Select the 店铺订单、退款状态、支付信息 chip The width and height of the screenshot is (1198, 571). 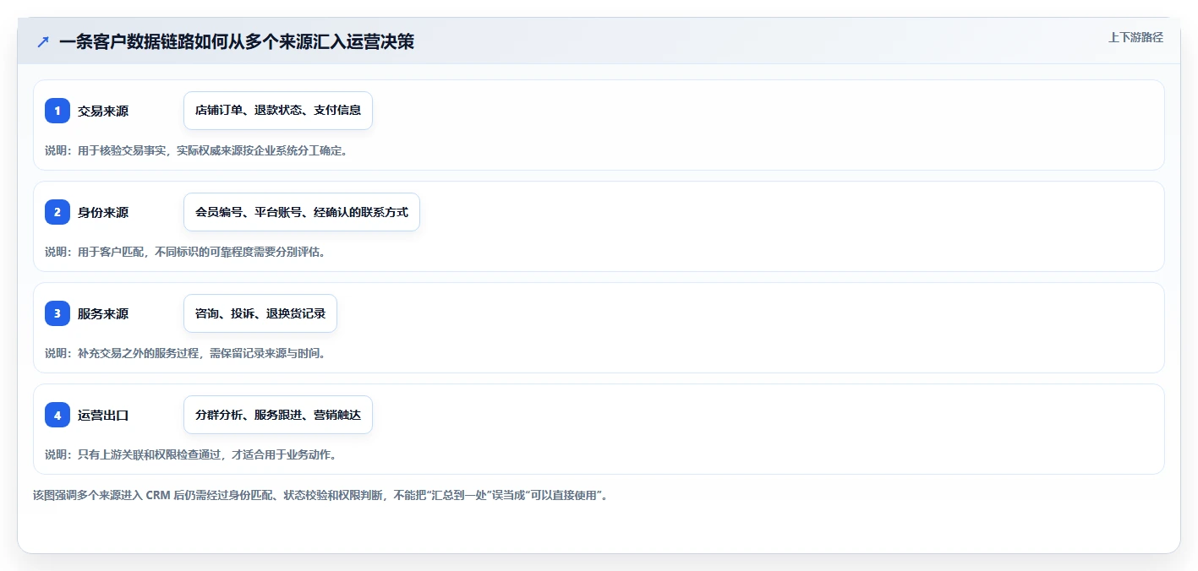pyautogui.click(x=278, y=111)
